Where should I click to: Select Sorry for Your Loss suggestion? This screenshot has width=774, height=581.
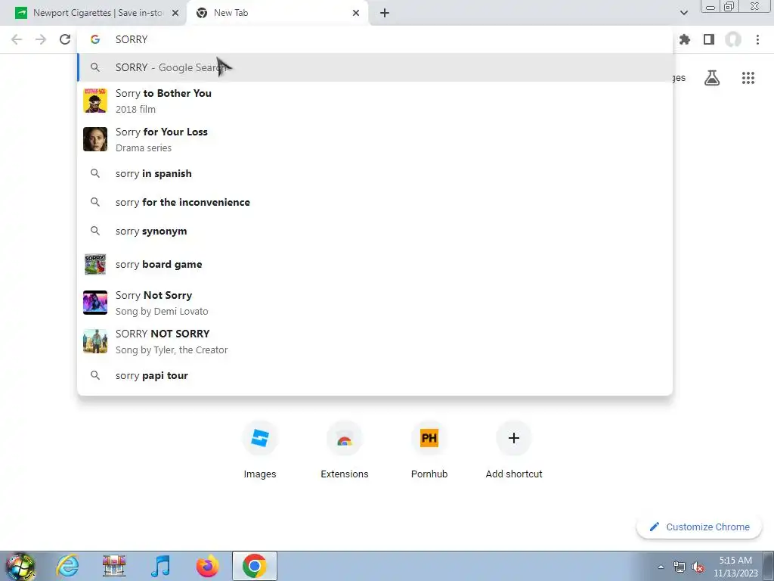click(x=375, y=139)
